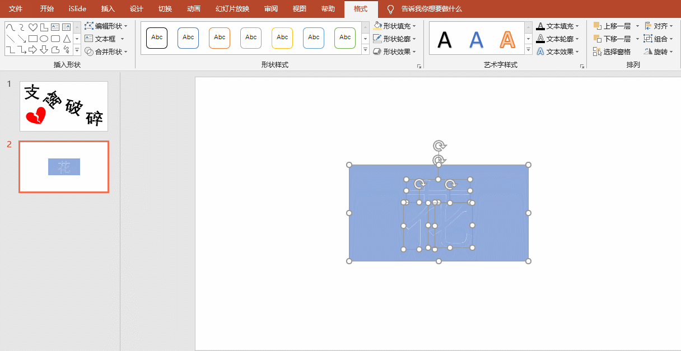Click the lightbulb Tell Me icon
681x351 pixels.
tap(391, 9)
